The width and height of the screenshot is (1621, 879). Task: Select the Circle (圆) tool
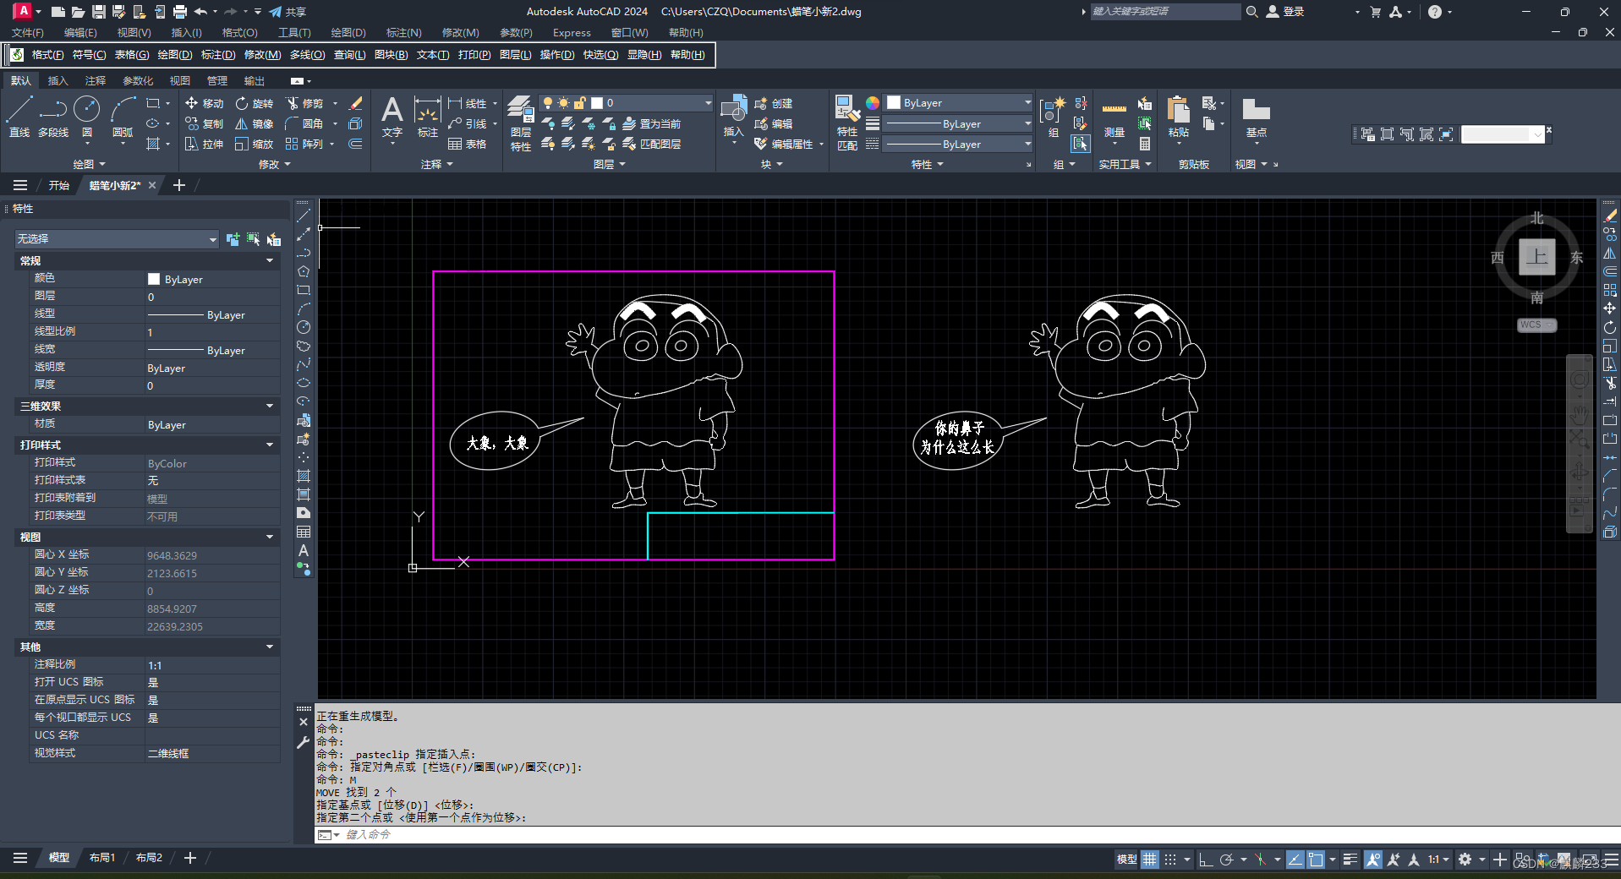tap(86, 117)
